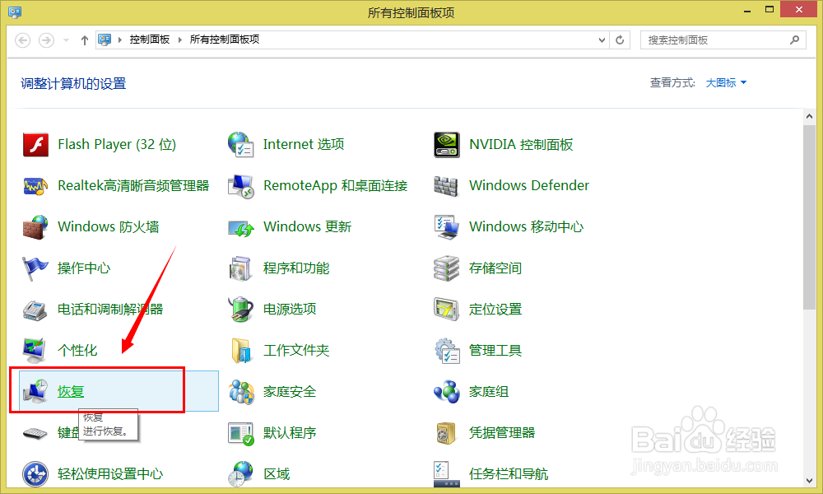Screen dimensions: 823x494
Task: Open the 恢复 recovery icon
Action: 35,392
